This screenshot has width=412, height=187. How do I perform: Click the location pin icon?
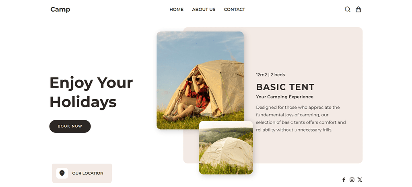[x=62, y=173]
